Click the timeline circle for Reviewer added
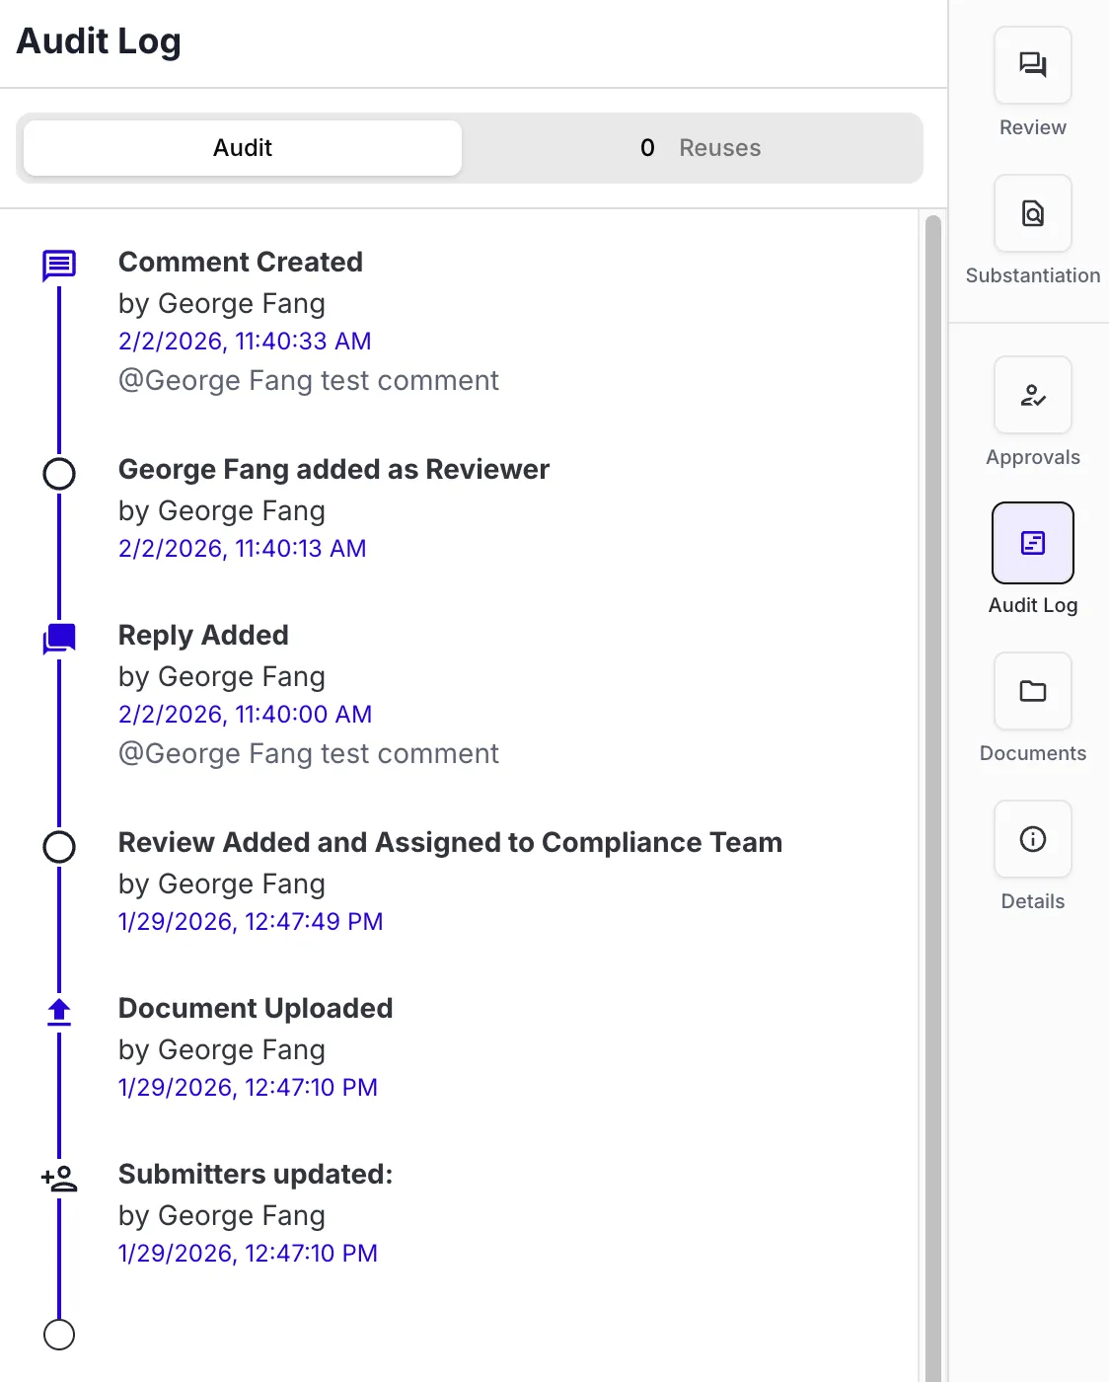The image size is (1109, 1382). [59, 474]
